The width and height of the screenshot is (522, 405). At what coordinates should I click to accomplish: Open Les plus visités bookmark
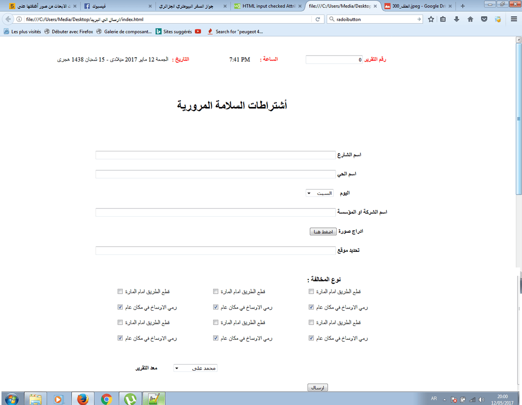coord(22,31)
